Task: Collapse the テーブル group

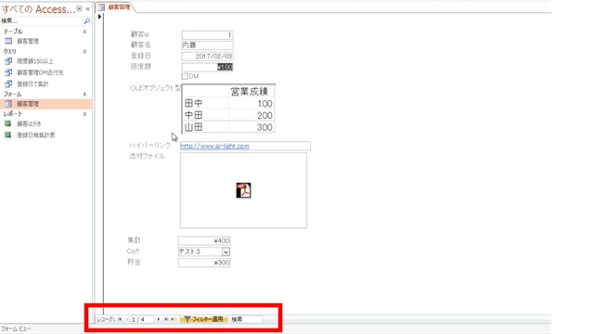Action: tap(84, 32)
